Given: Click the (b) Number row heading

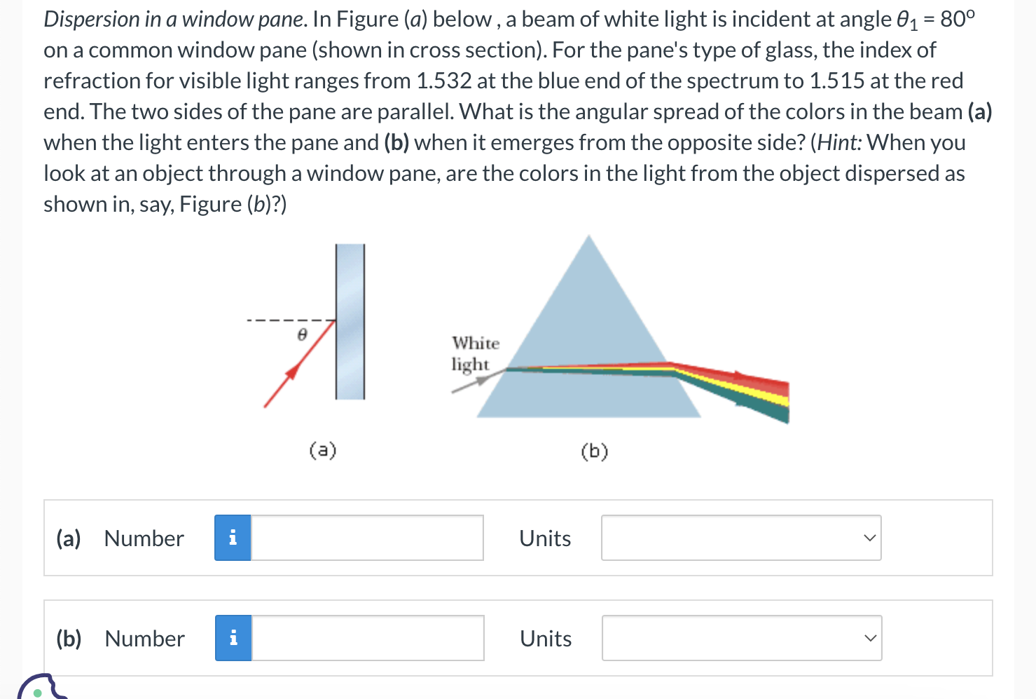Looking at the screenshot, I should pos(120,637).
